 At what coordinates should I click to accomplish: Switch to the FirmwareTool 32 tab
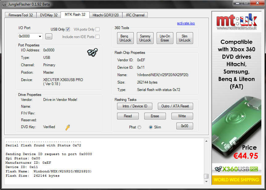click(x=21, y=15)
